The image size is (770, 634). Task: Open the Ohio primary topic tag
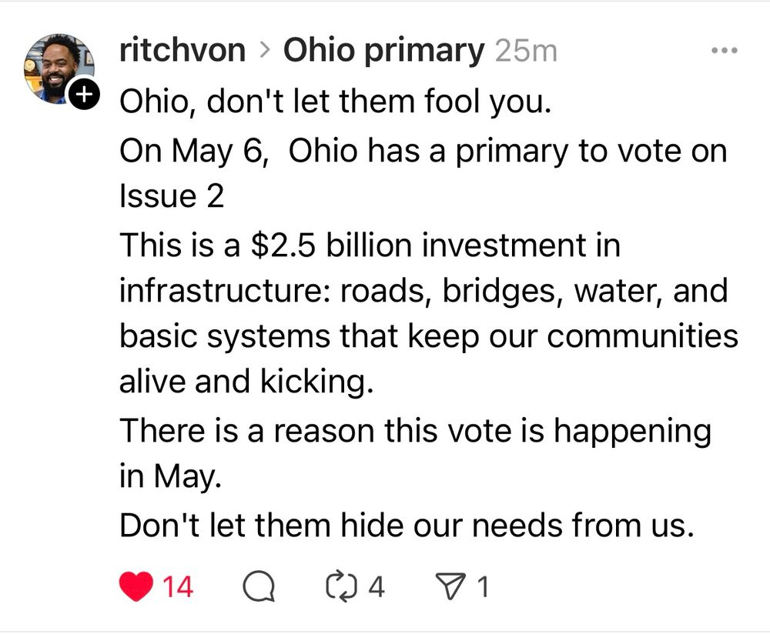tap(383, 51)
